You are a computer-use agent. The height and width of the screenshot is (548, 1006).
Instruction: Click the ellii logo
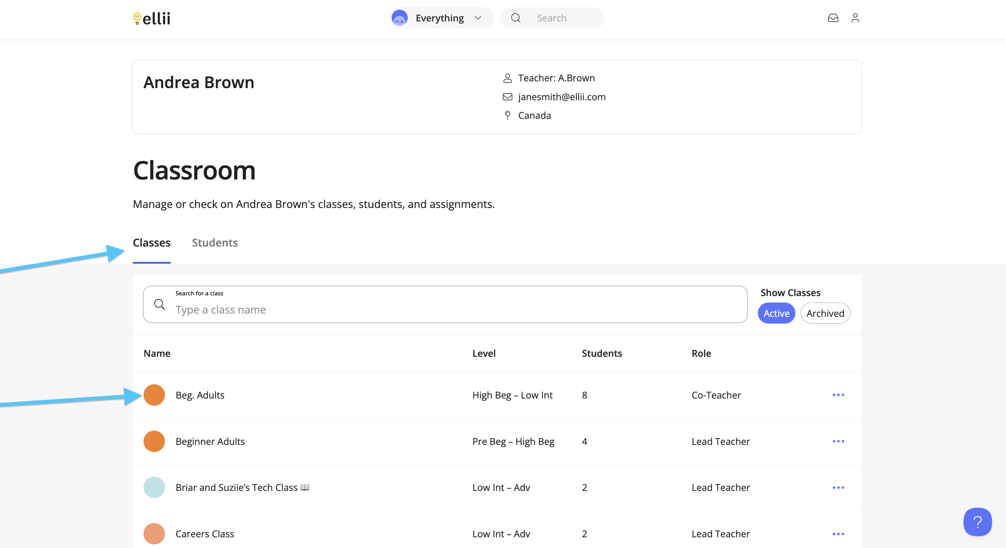pos(151,18)
